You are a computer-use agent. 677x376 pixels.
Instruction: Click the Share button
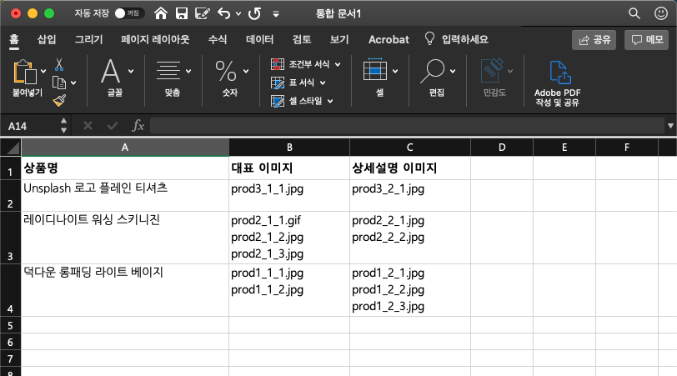click(x=594, y=39)
